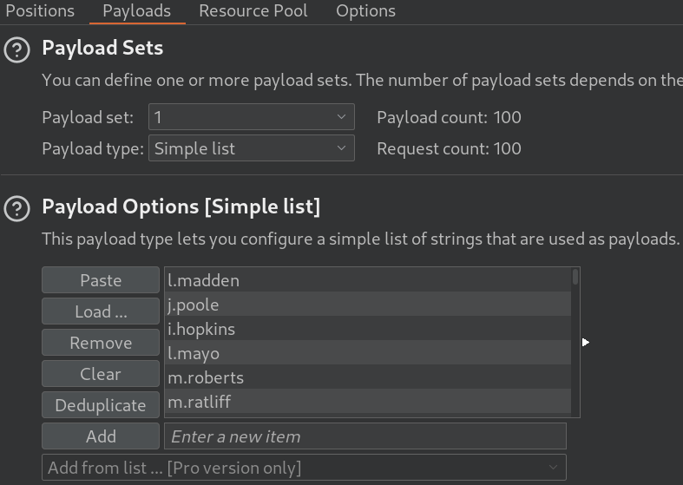Select m.roberts in the payload list

(x=368, y=377)
